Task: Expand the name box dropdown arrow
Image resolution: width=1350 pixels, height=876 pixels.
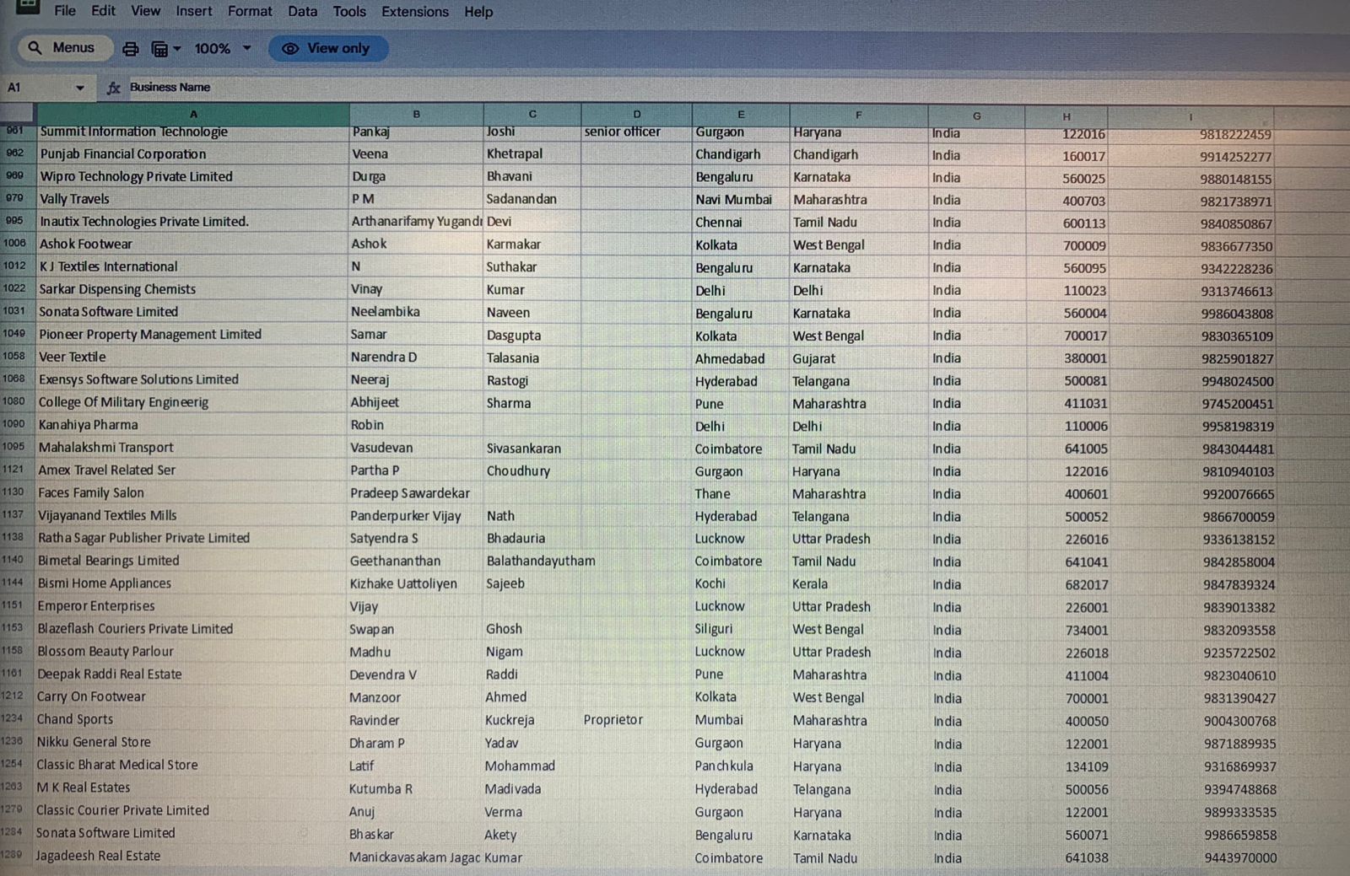Action: tap(80, 88)
